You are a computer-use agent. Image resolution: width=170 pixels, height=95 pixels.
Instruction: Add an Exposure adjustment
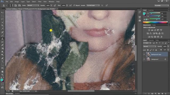tap(158, 30)
